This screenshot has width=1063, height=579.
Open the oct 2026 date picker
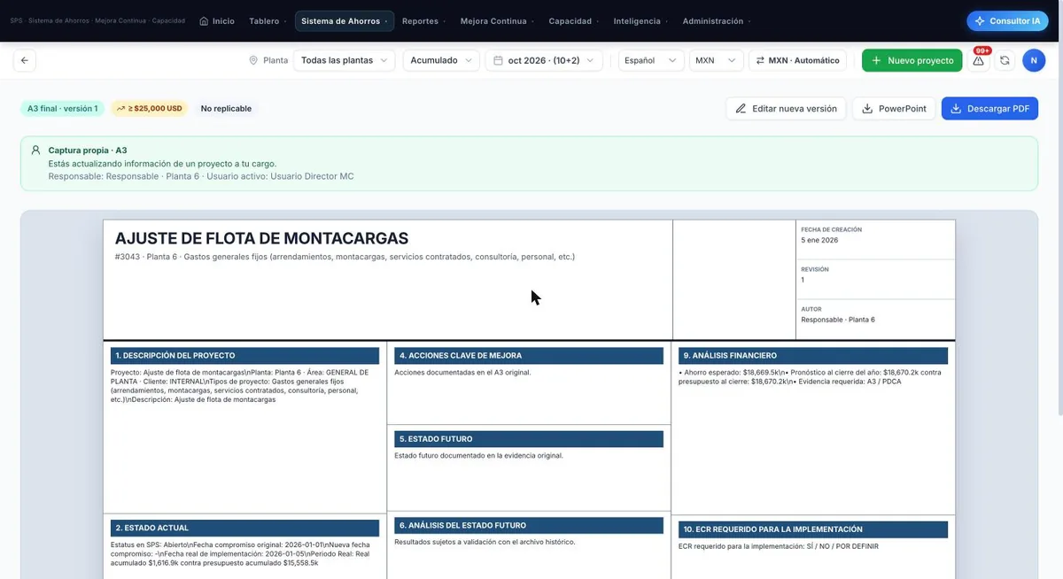click(x=544, y=60)
